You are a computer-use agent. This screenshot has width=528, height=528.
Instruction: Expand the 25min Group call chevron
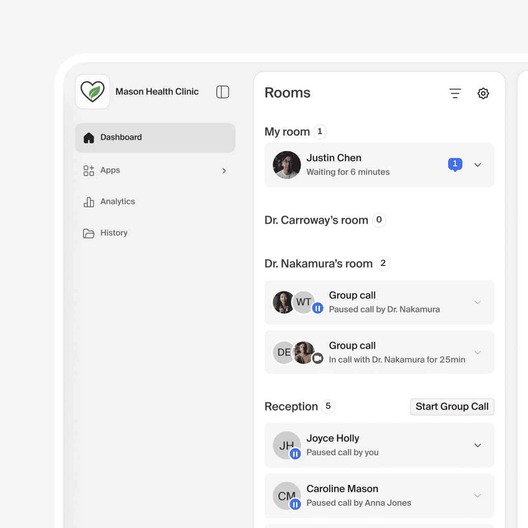pos(478,353)
